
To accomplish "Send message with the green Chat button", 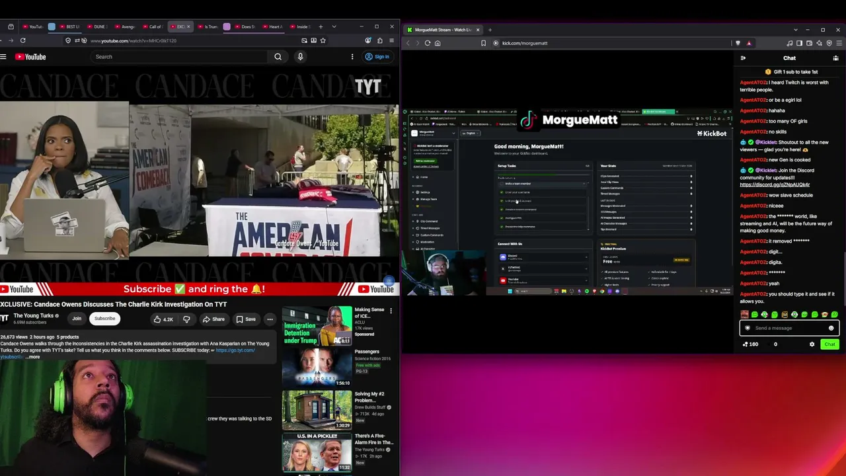I will (829, 344).
